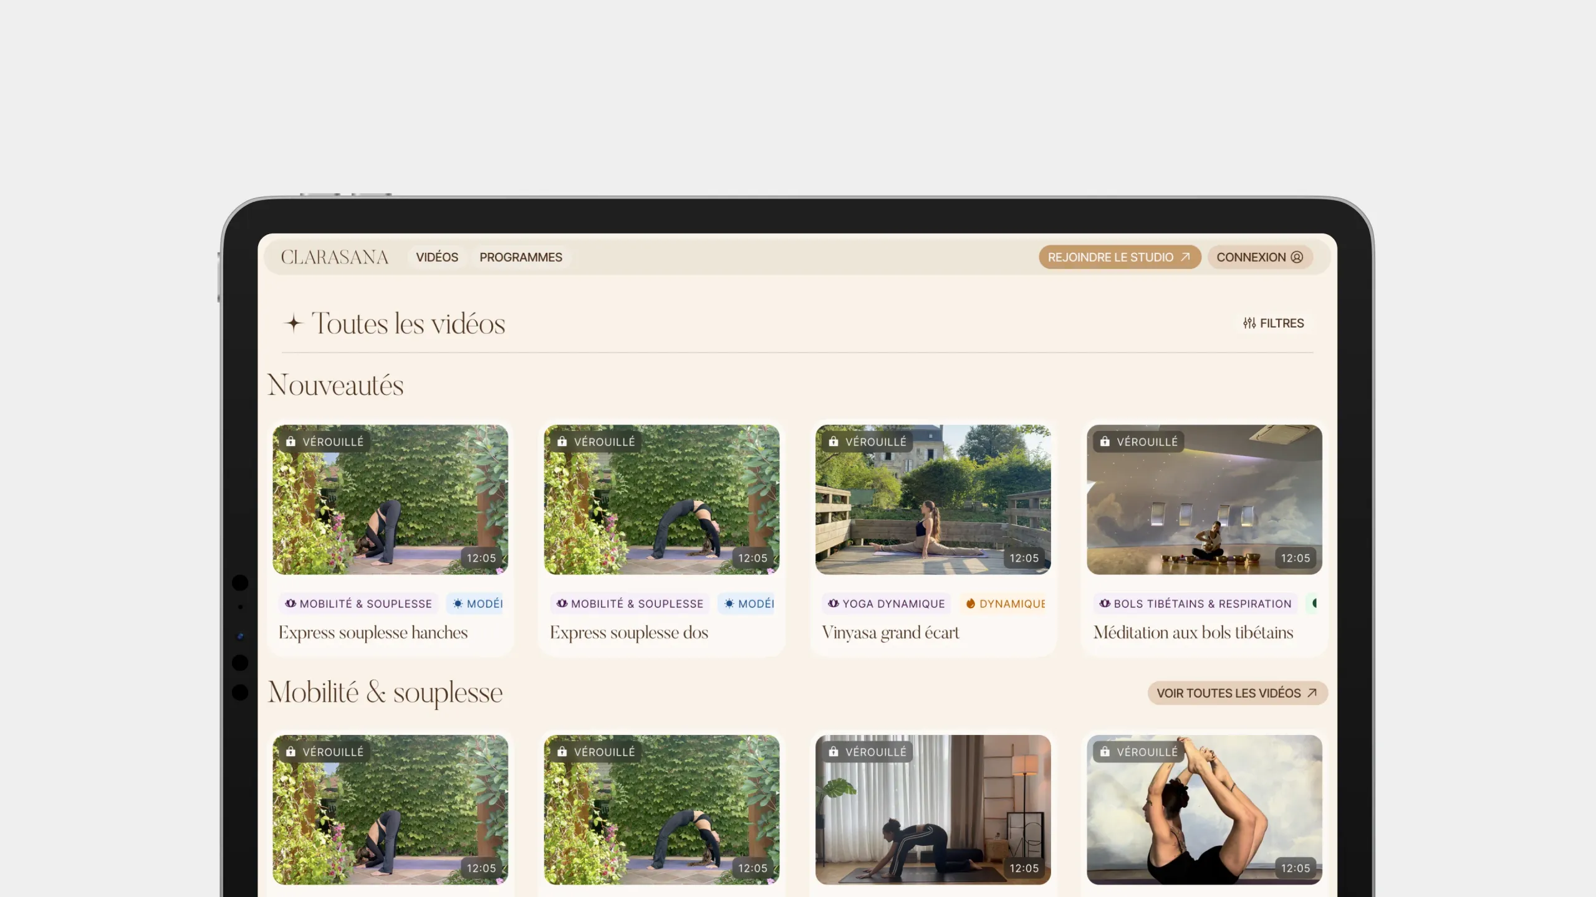Click the Mobilité & souplesse section heading
The image size is (1596, 897).
[x=385, y=693]
